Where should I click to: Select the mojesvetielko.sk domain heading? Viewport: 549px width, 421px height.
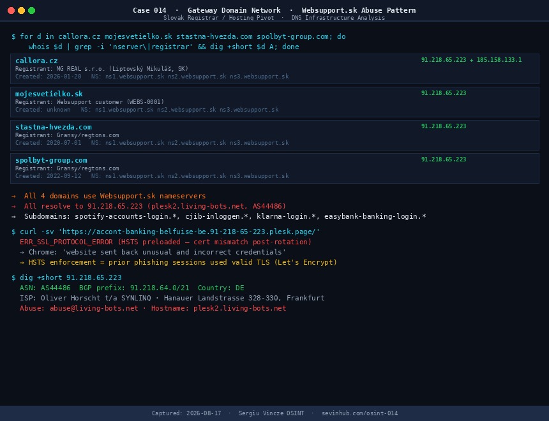click(49, 94)
